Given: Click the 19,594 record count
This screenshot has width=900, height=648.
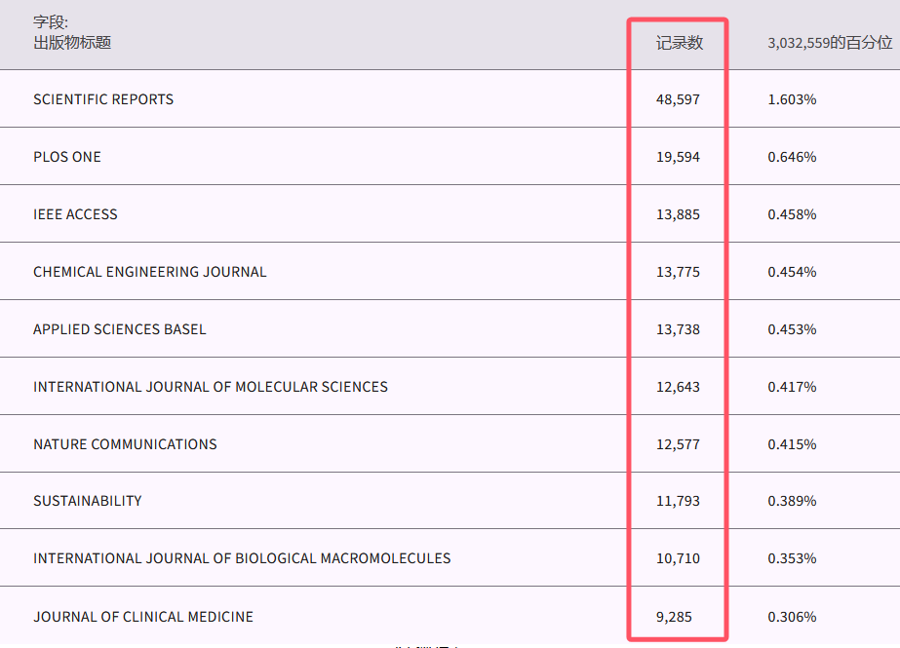Looking at the screenshot, I should 678,157.
